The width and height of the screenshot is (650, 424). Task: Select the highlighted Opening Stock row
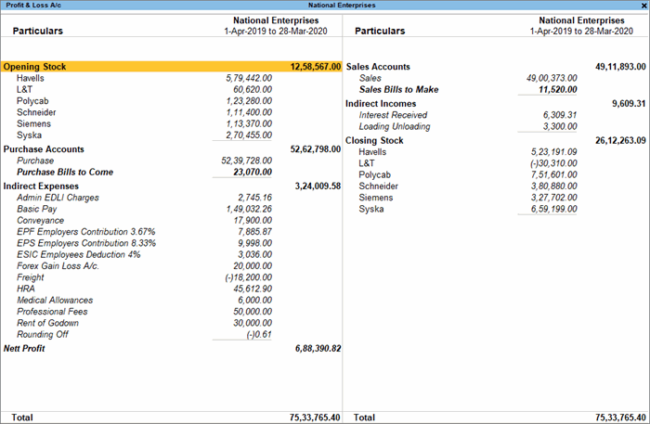[33, 68]
